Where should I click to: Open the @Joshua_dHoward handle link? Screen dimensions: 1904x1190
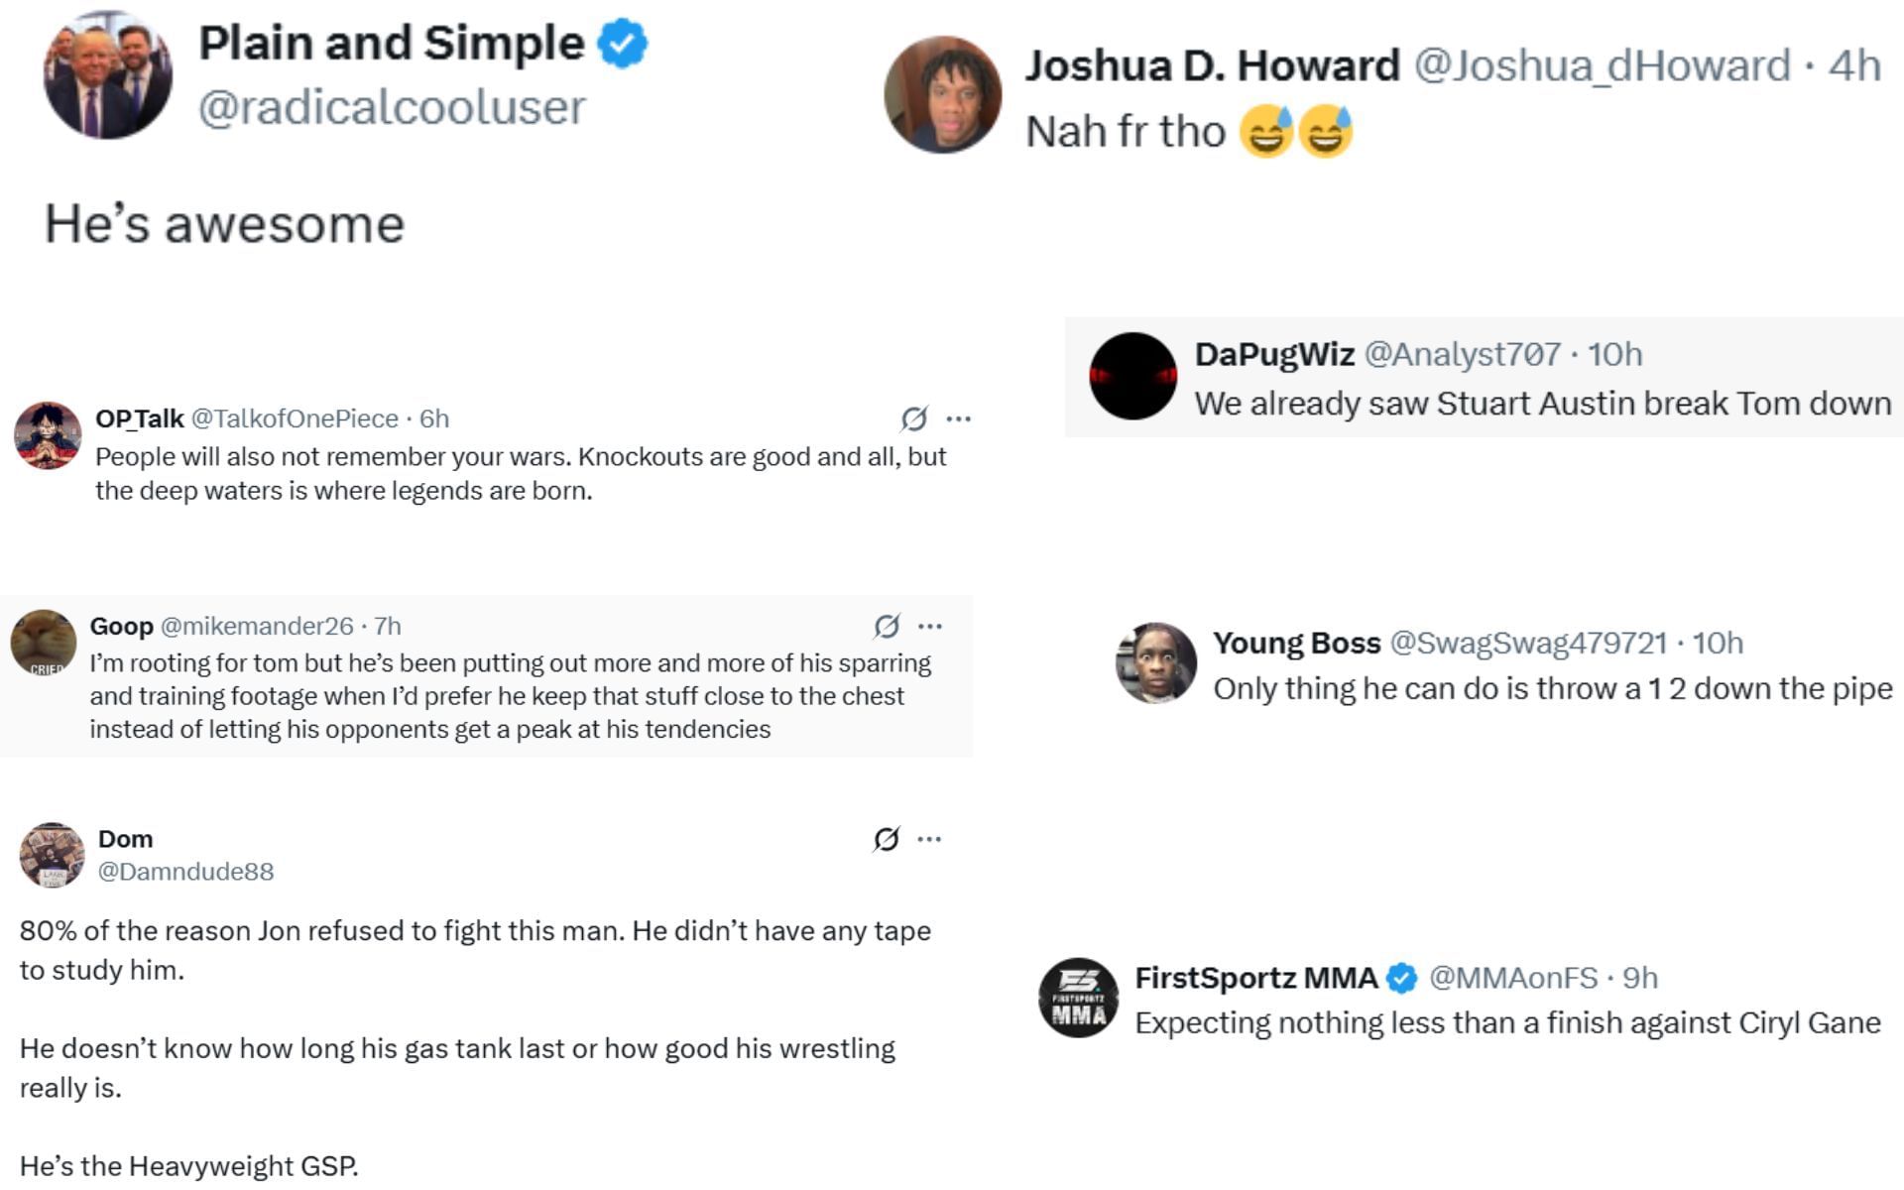(1602, 66)
